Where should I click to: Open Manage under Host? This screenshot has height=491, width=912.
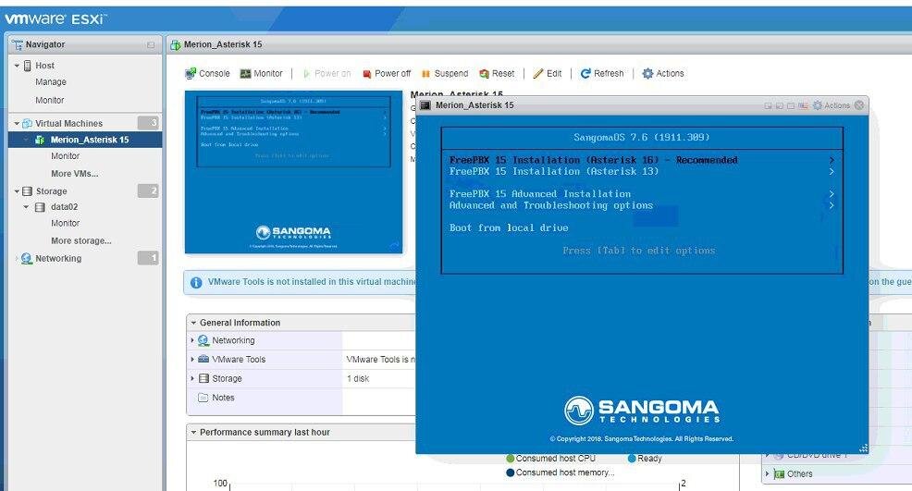pos(51,82)
